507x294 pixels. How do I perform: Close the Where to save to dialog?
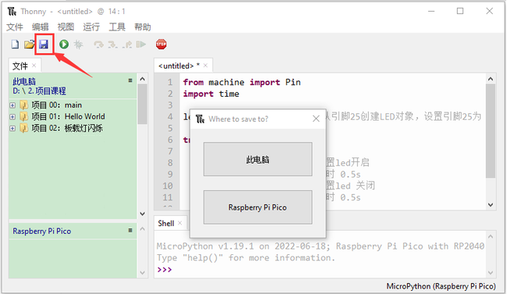(x=316, y=119)
